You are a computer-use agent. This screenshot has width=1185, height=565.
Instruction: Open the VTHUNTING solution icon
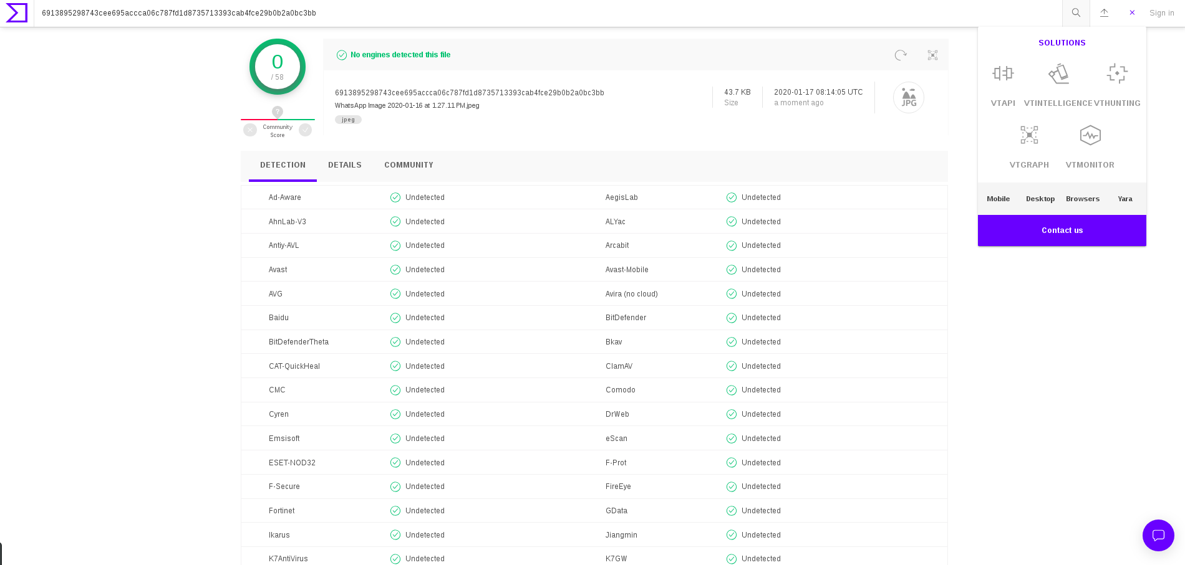(1117, 74)
